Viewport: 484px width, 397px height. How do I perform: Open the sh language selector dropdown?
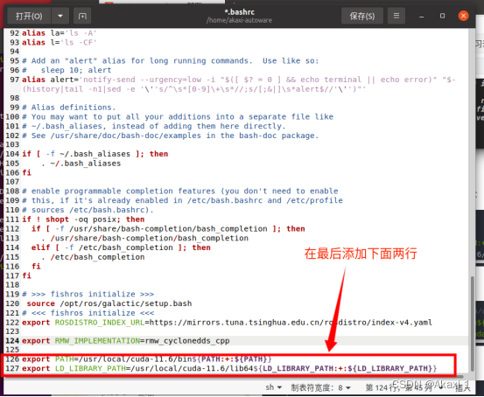pyautogui.click(x=273, y=387)
